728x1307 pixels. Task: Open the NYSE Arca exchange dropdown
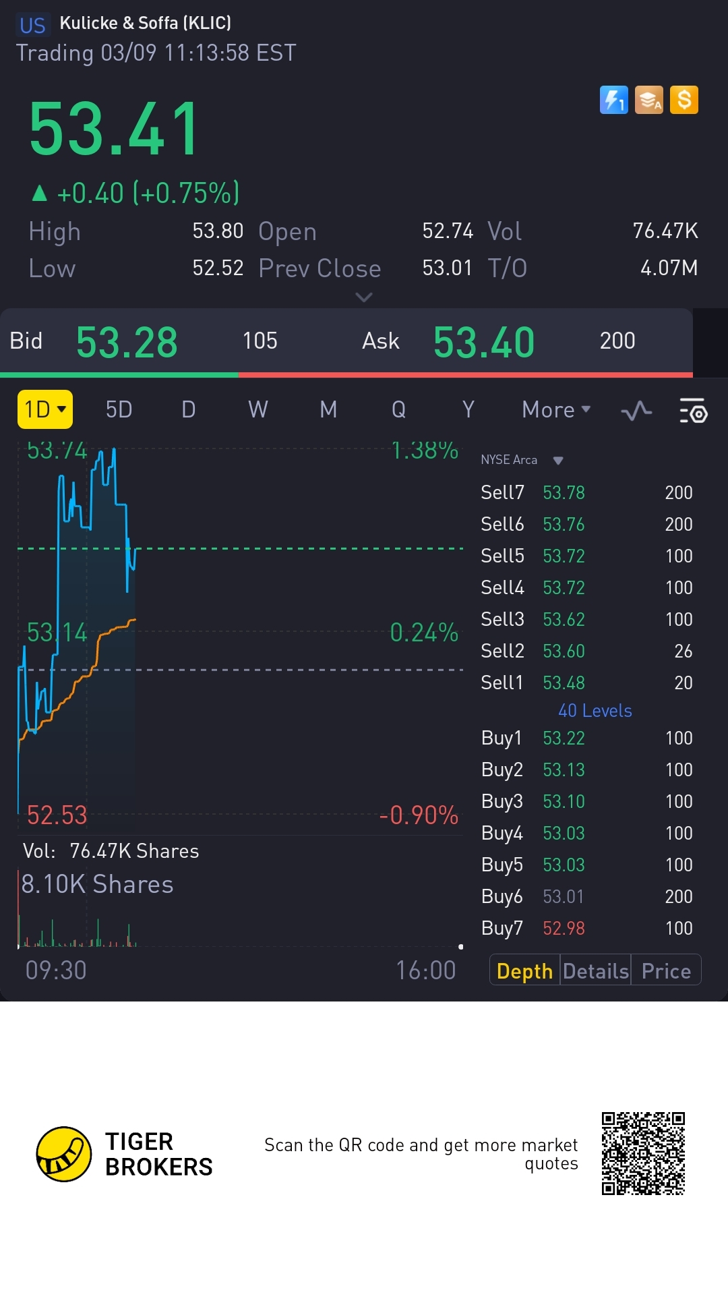tap(522, 460)
